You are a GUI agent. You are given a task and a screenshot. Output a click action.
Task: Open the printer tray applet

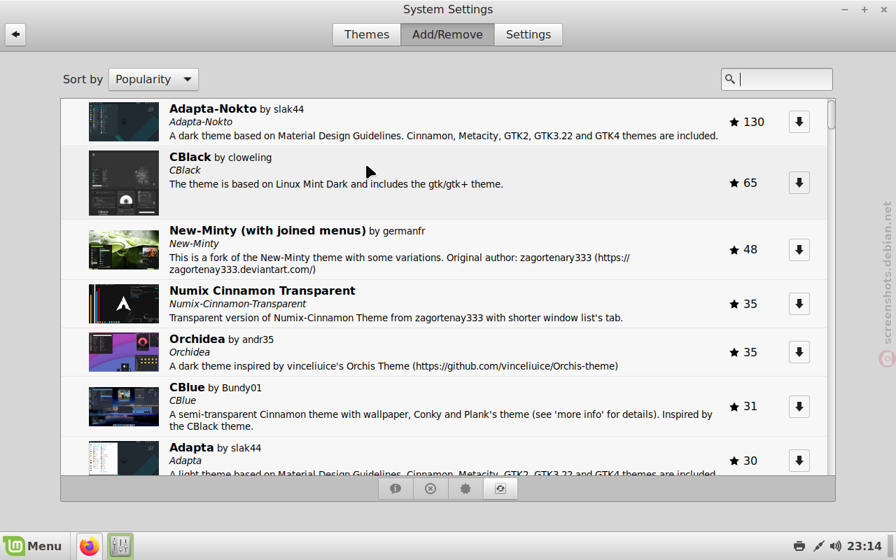click(x=799, y=546)
